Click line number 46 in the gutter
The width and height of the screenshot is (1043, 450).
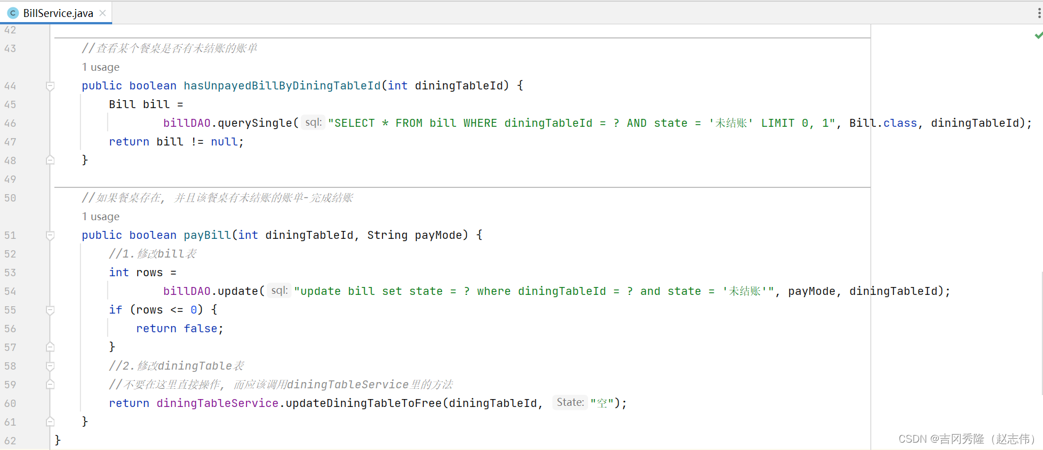(10, 123)
